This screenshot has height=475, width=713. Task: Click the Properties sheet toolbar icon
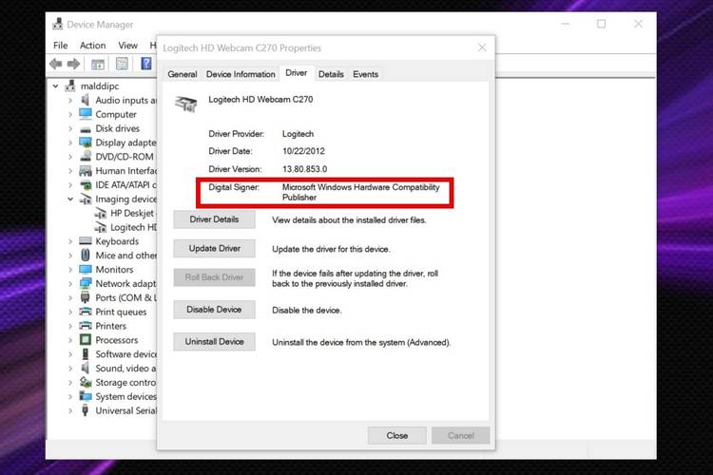click(x=122, y=64)
